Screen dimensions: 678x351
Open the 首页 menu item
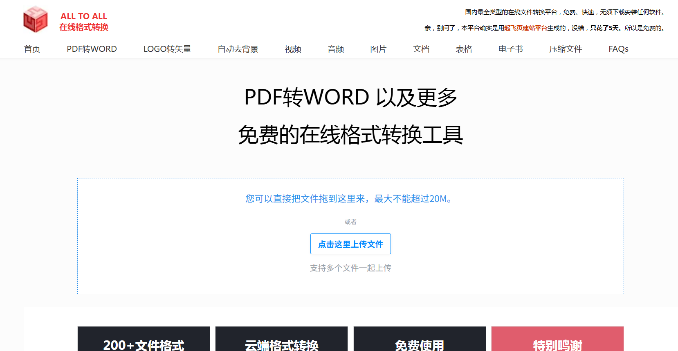click(x=32, y=49)
